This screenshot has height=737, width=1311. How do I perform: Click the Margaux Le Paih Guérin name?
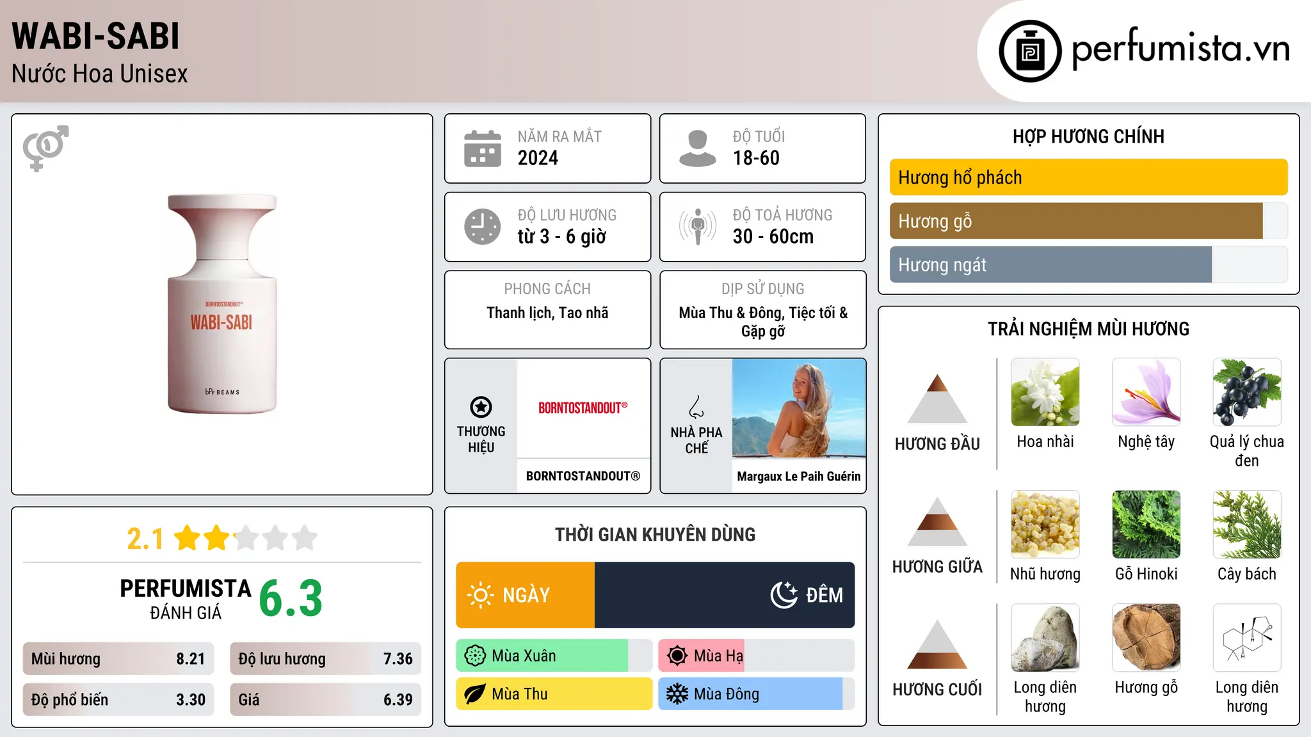click(x=799, y=476)
